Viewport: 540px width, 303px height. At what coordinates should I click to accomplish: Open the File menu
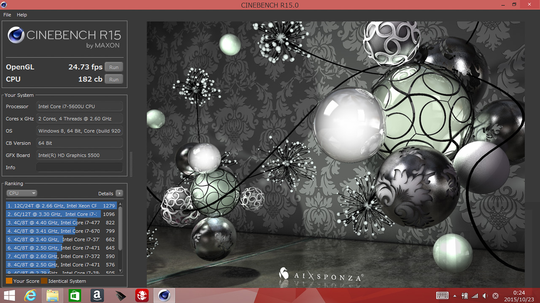coord(7,15)
